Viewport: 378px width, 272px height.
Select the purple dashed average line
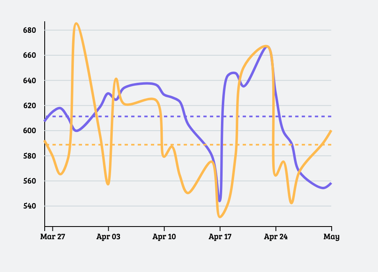(184, 116)
